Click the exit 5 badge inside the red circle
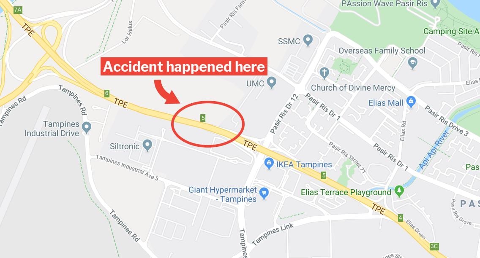 (203, 118)
